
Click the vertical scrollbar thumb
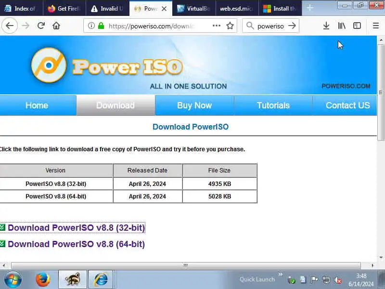coord(381,92)
